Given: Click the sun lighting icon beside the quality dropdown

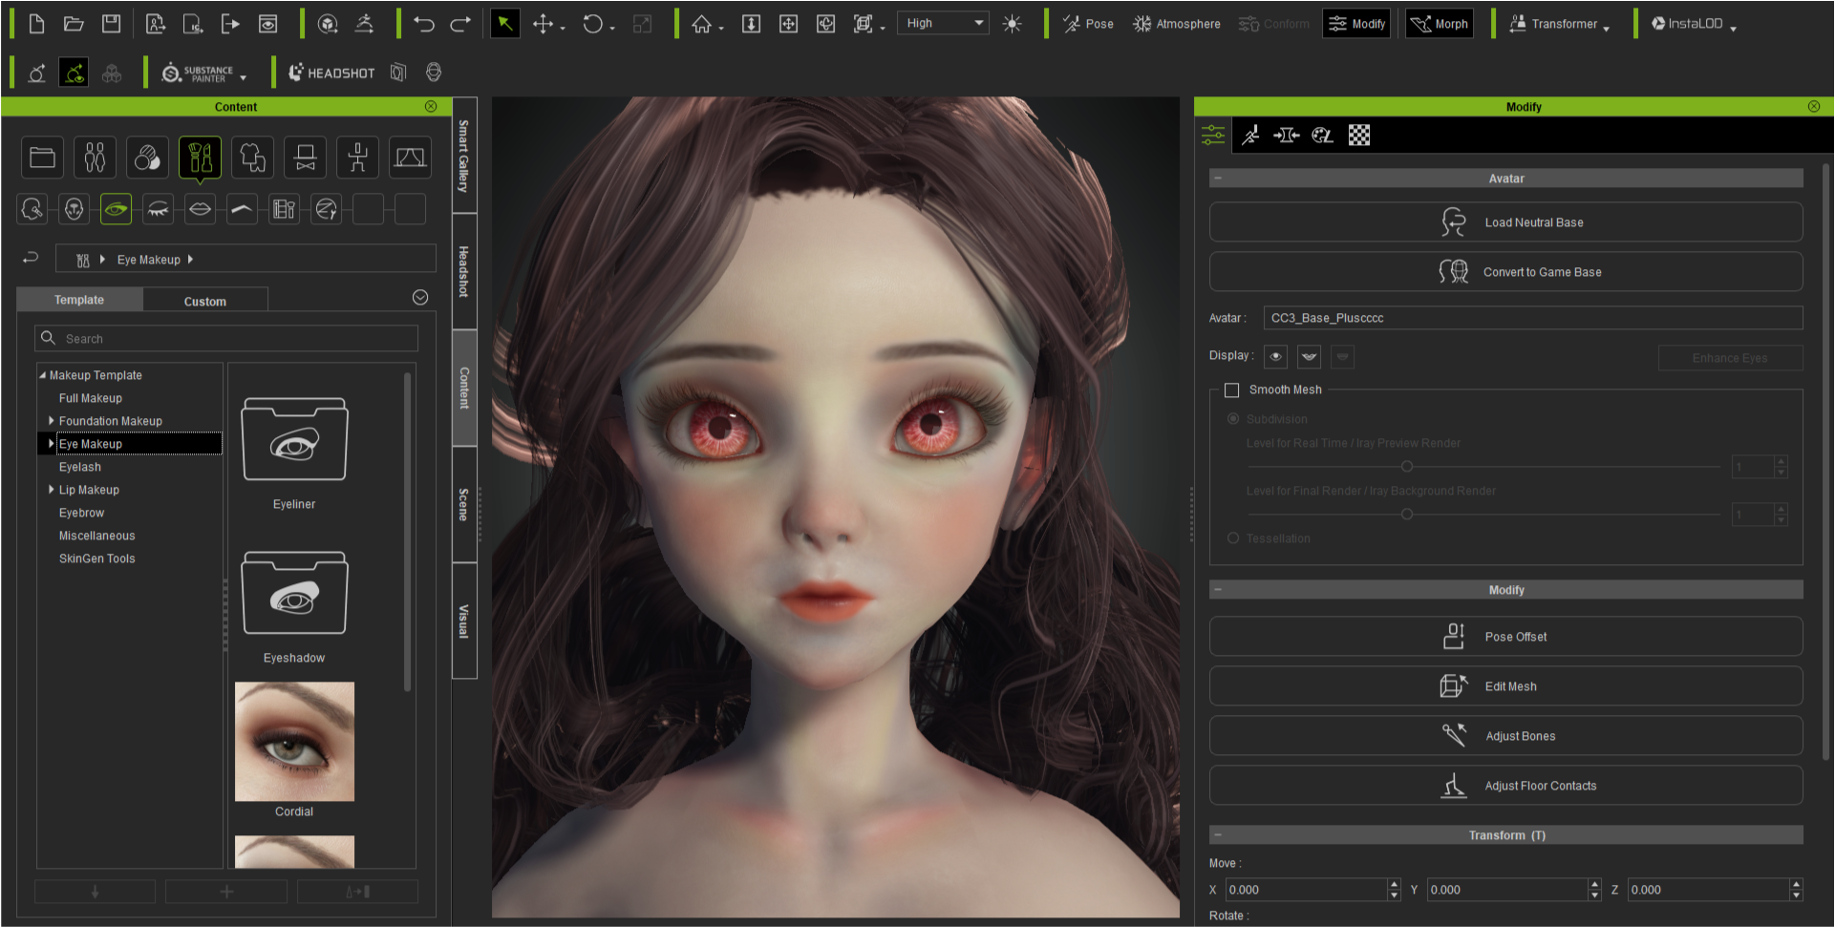Looking at the screenshot, I should click(1013, 24).
